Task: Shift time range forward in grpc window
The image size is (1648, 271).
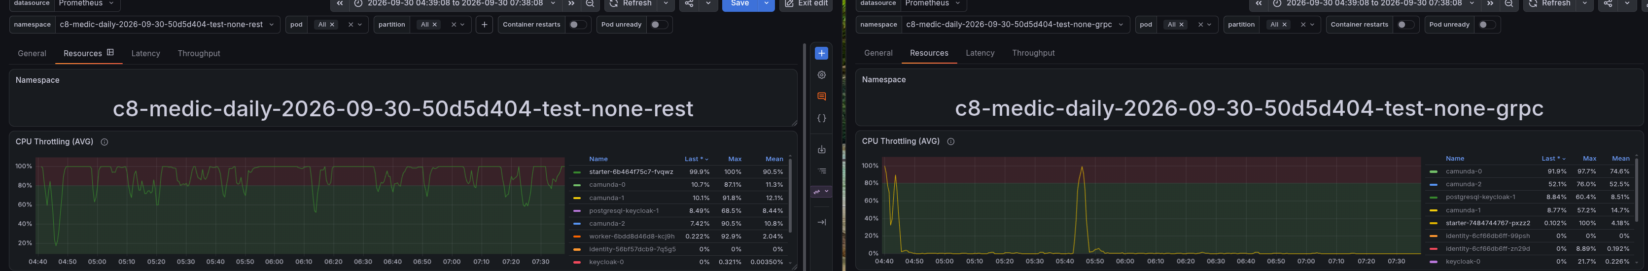Action: coord(1490,4)
